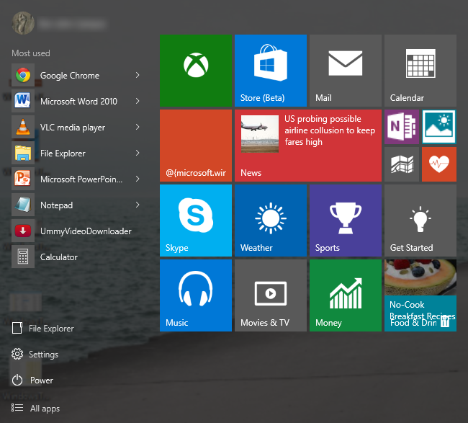
Task: Expand Google Chrome jump list arrow
Action: click(138, 75)
